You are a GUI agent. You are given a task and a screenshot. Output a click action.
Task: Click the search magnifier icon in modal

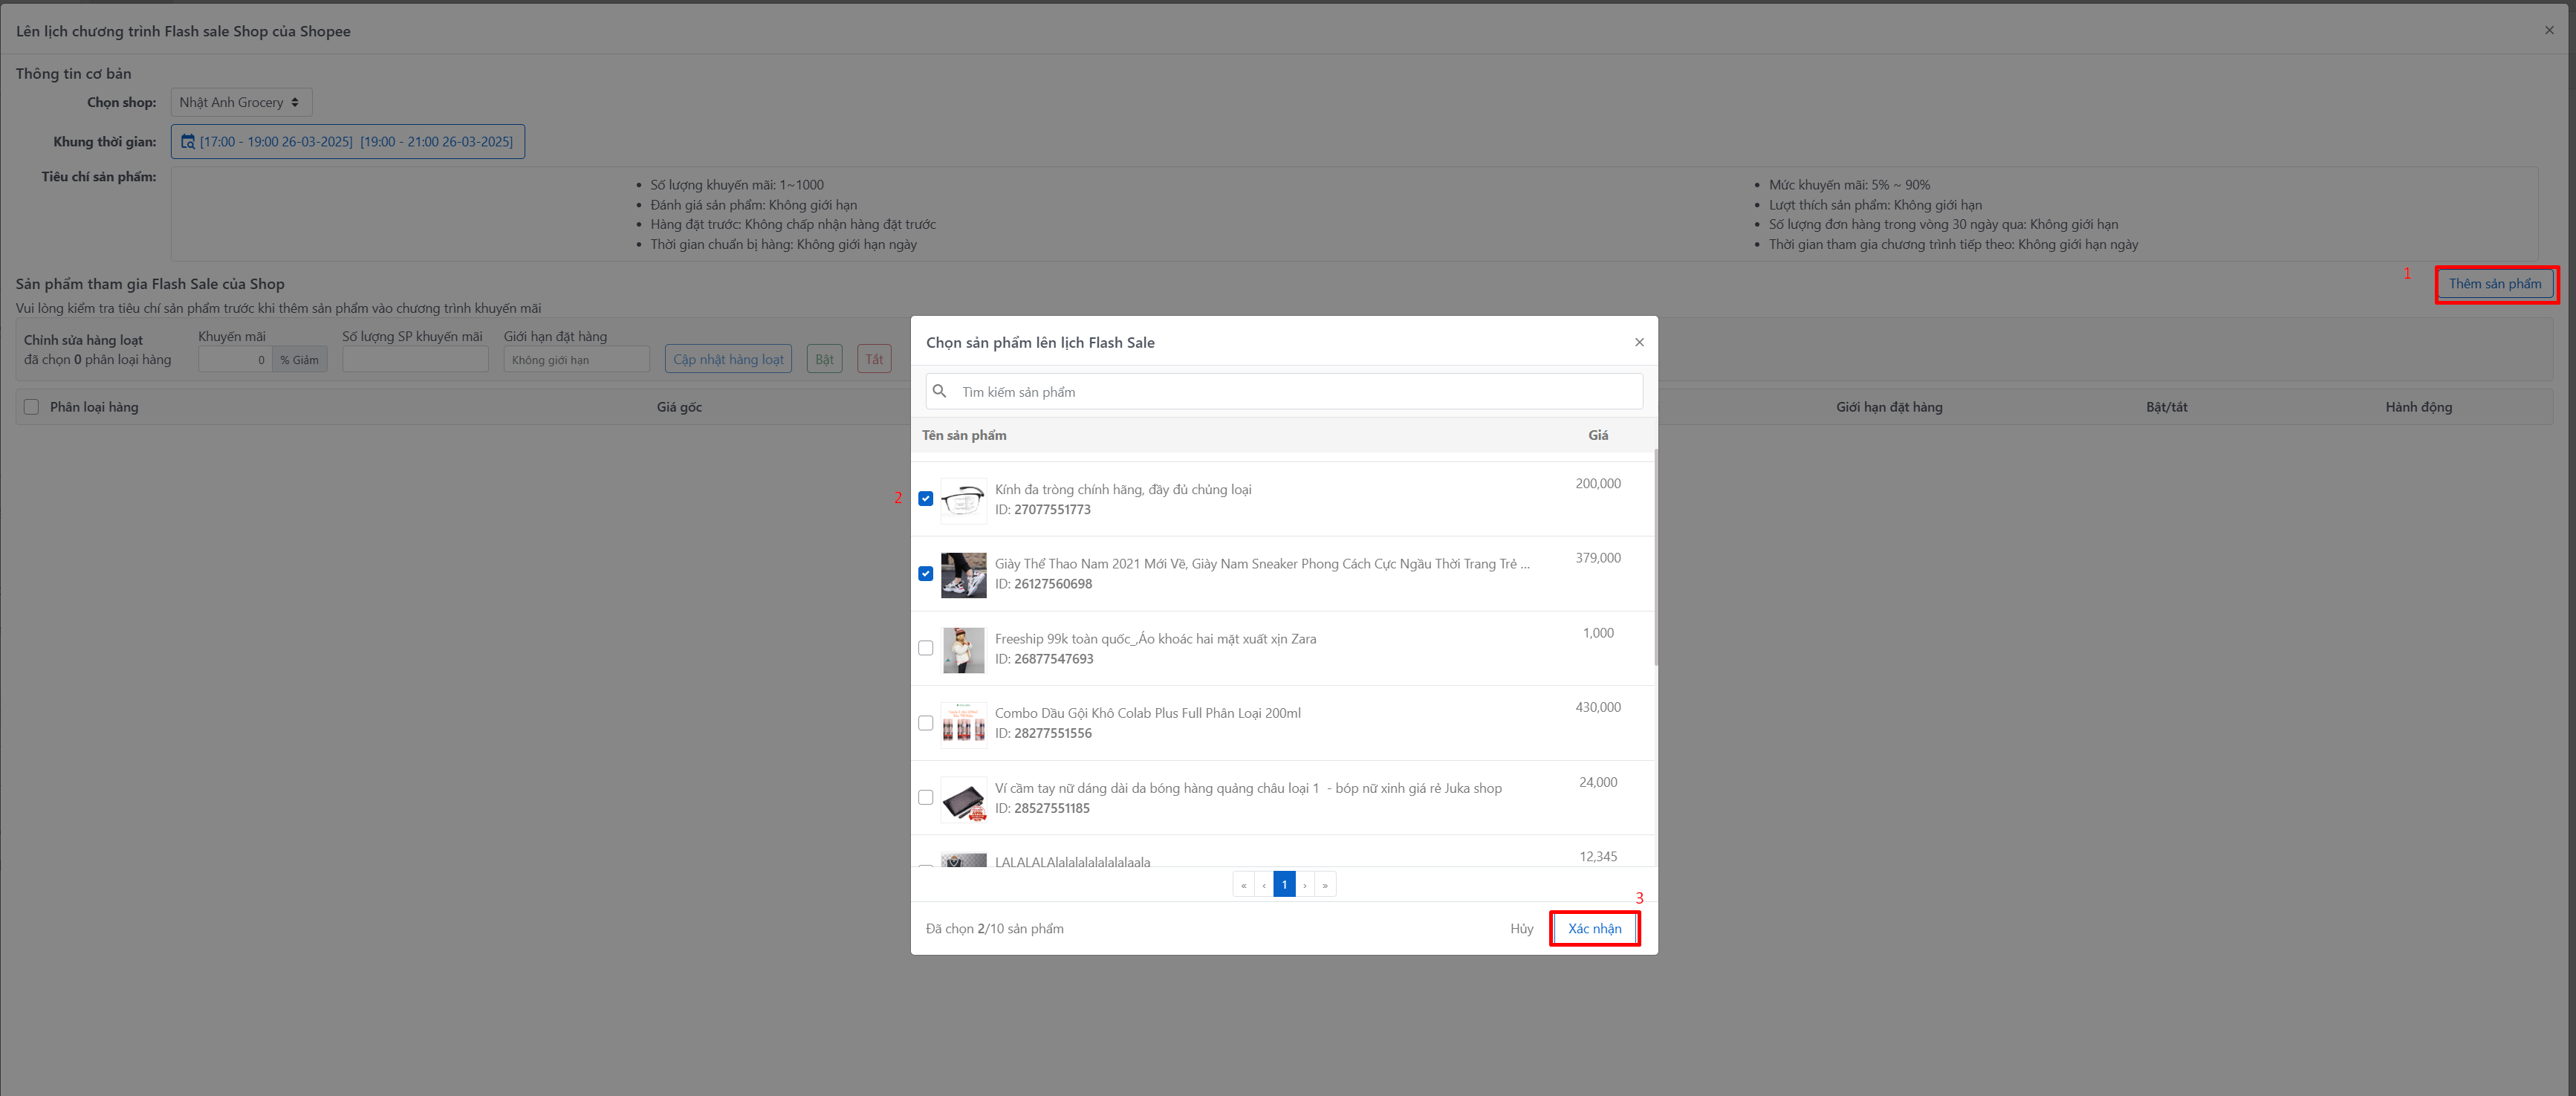pyautogui.click(x=939, y=391)
